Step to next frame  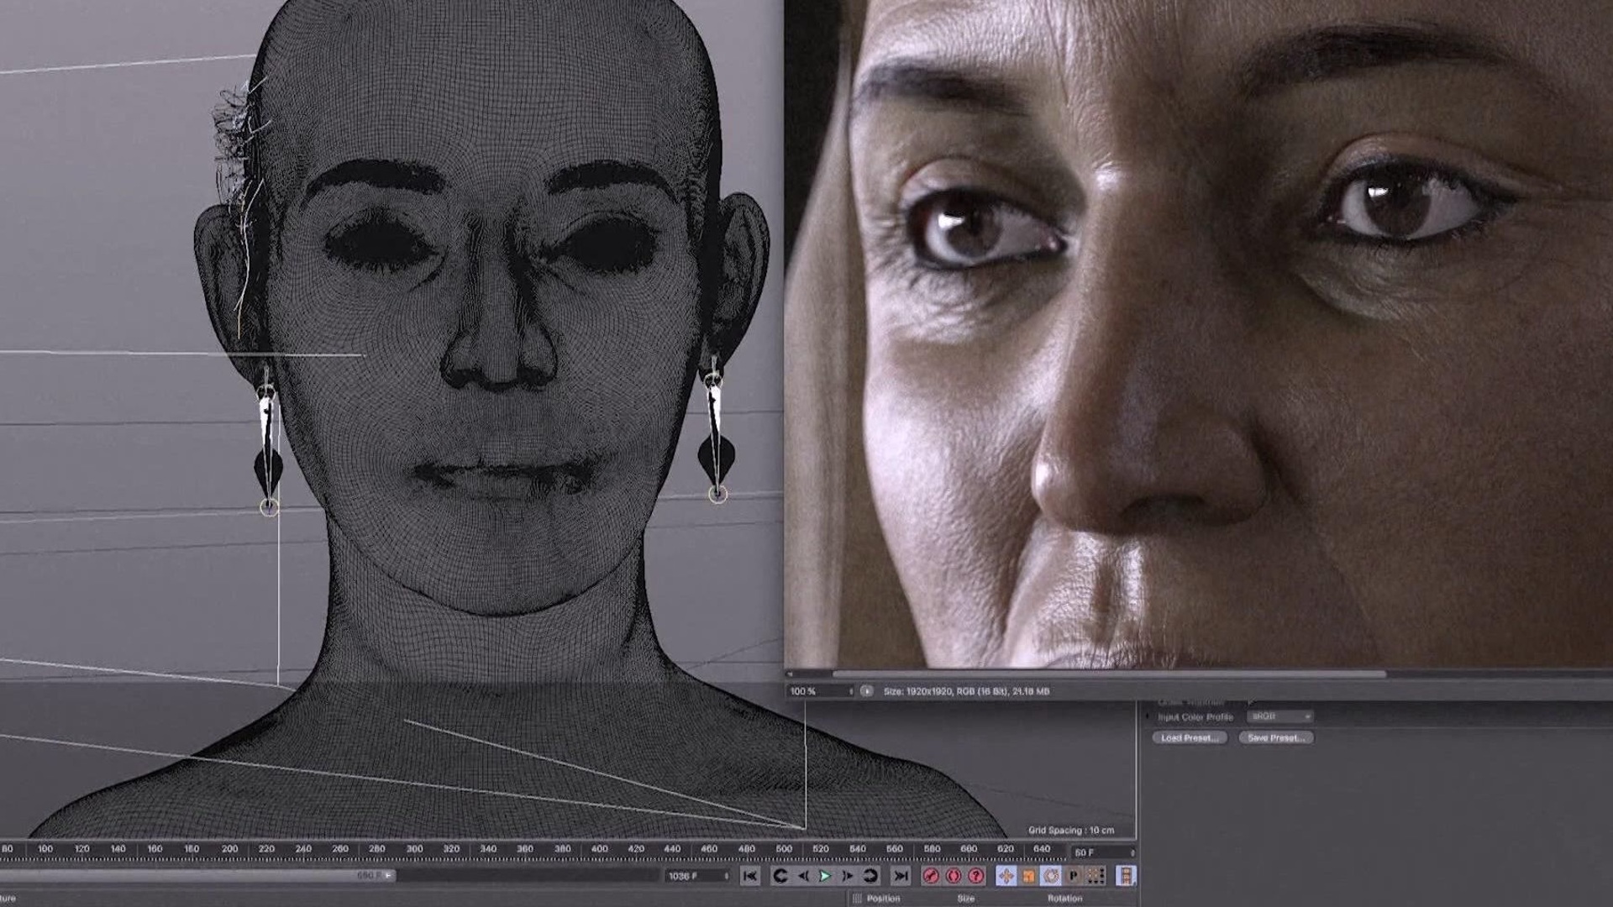pos(847,876)
